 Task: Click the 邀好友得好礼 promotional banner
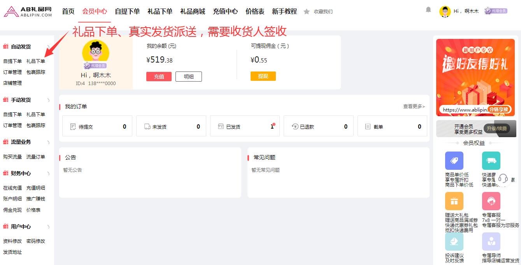tap(475, 77)
